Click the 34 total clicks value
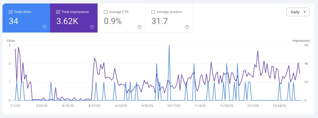Viewport: 318px width, 118px height. (14, 21)
